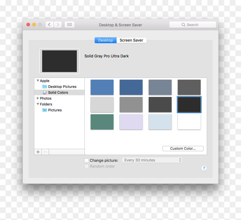Screen dimensions: 241x220
Task: Select the Pictures folder row
Action: click(59, 110)
